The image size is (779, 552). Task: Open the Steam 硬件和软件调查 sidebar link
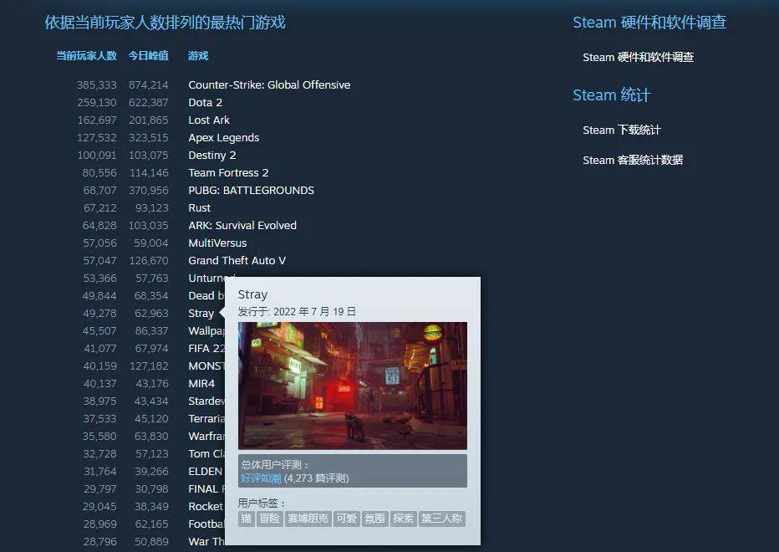638,57
